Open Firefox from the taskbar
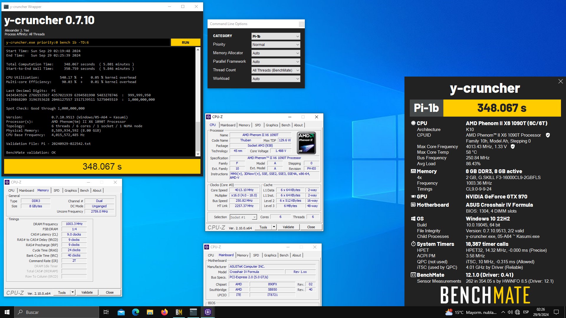Viewport: 566px width, 318px height. point(164,312)
